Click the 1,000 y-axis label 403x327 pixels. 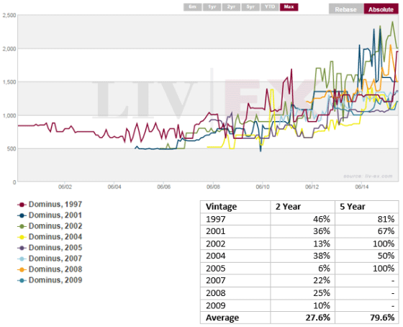point(9,115)
